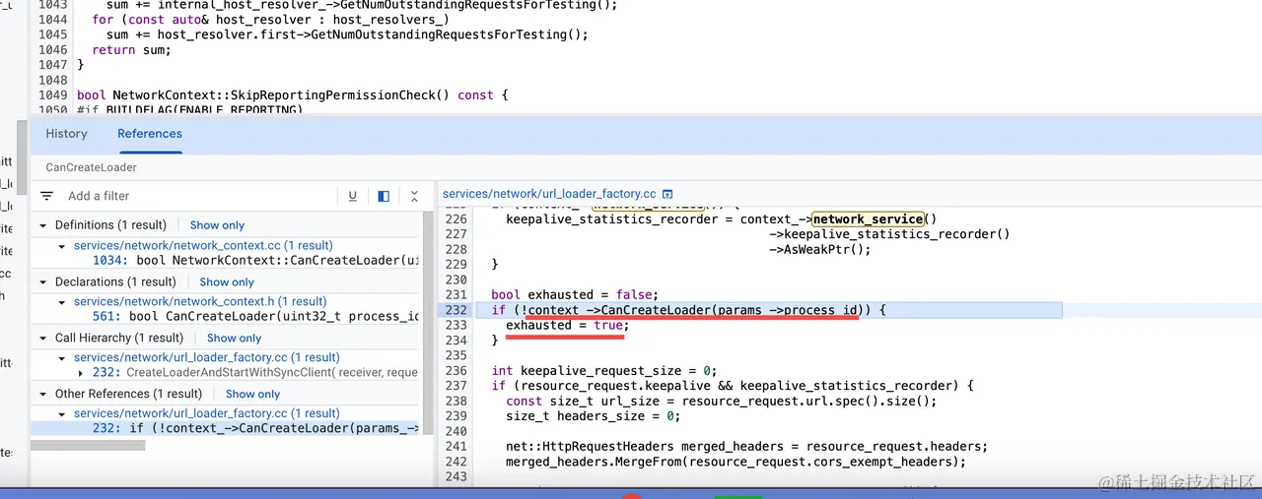The image size is (1262, 499).
Task: Click Show only next to Definitions
Action: [217, 225]
